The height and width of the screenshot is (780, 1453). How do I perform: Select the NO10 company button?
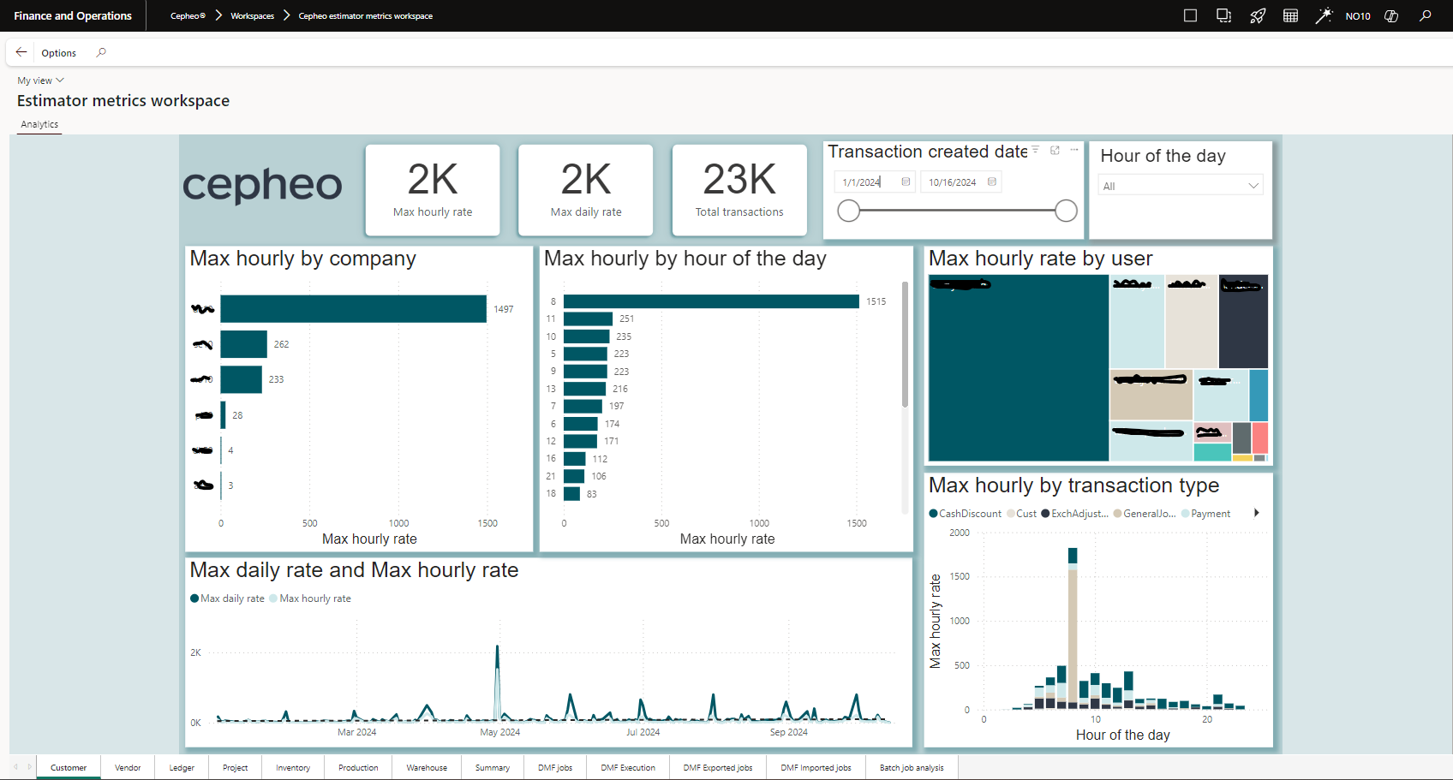pos(1357,15)
